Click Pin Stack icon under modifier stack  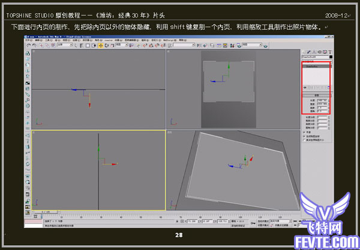point(305,87)
